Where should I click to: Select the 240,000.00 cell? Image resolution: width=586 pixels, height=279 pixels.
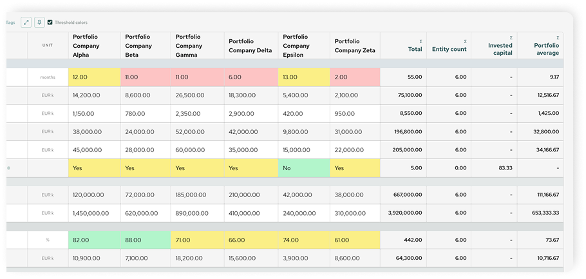pyautogui.click(x=304, y=213)
